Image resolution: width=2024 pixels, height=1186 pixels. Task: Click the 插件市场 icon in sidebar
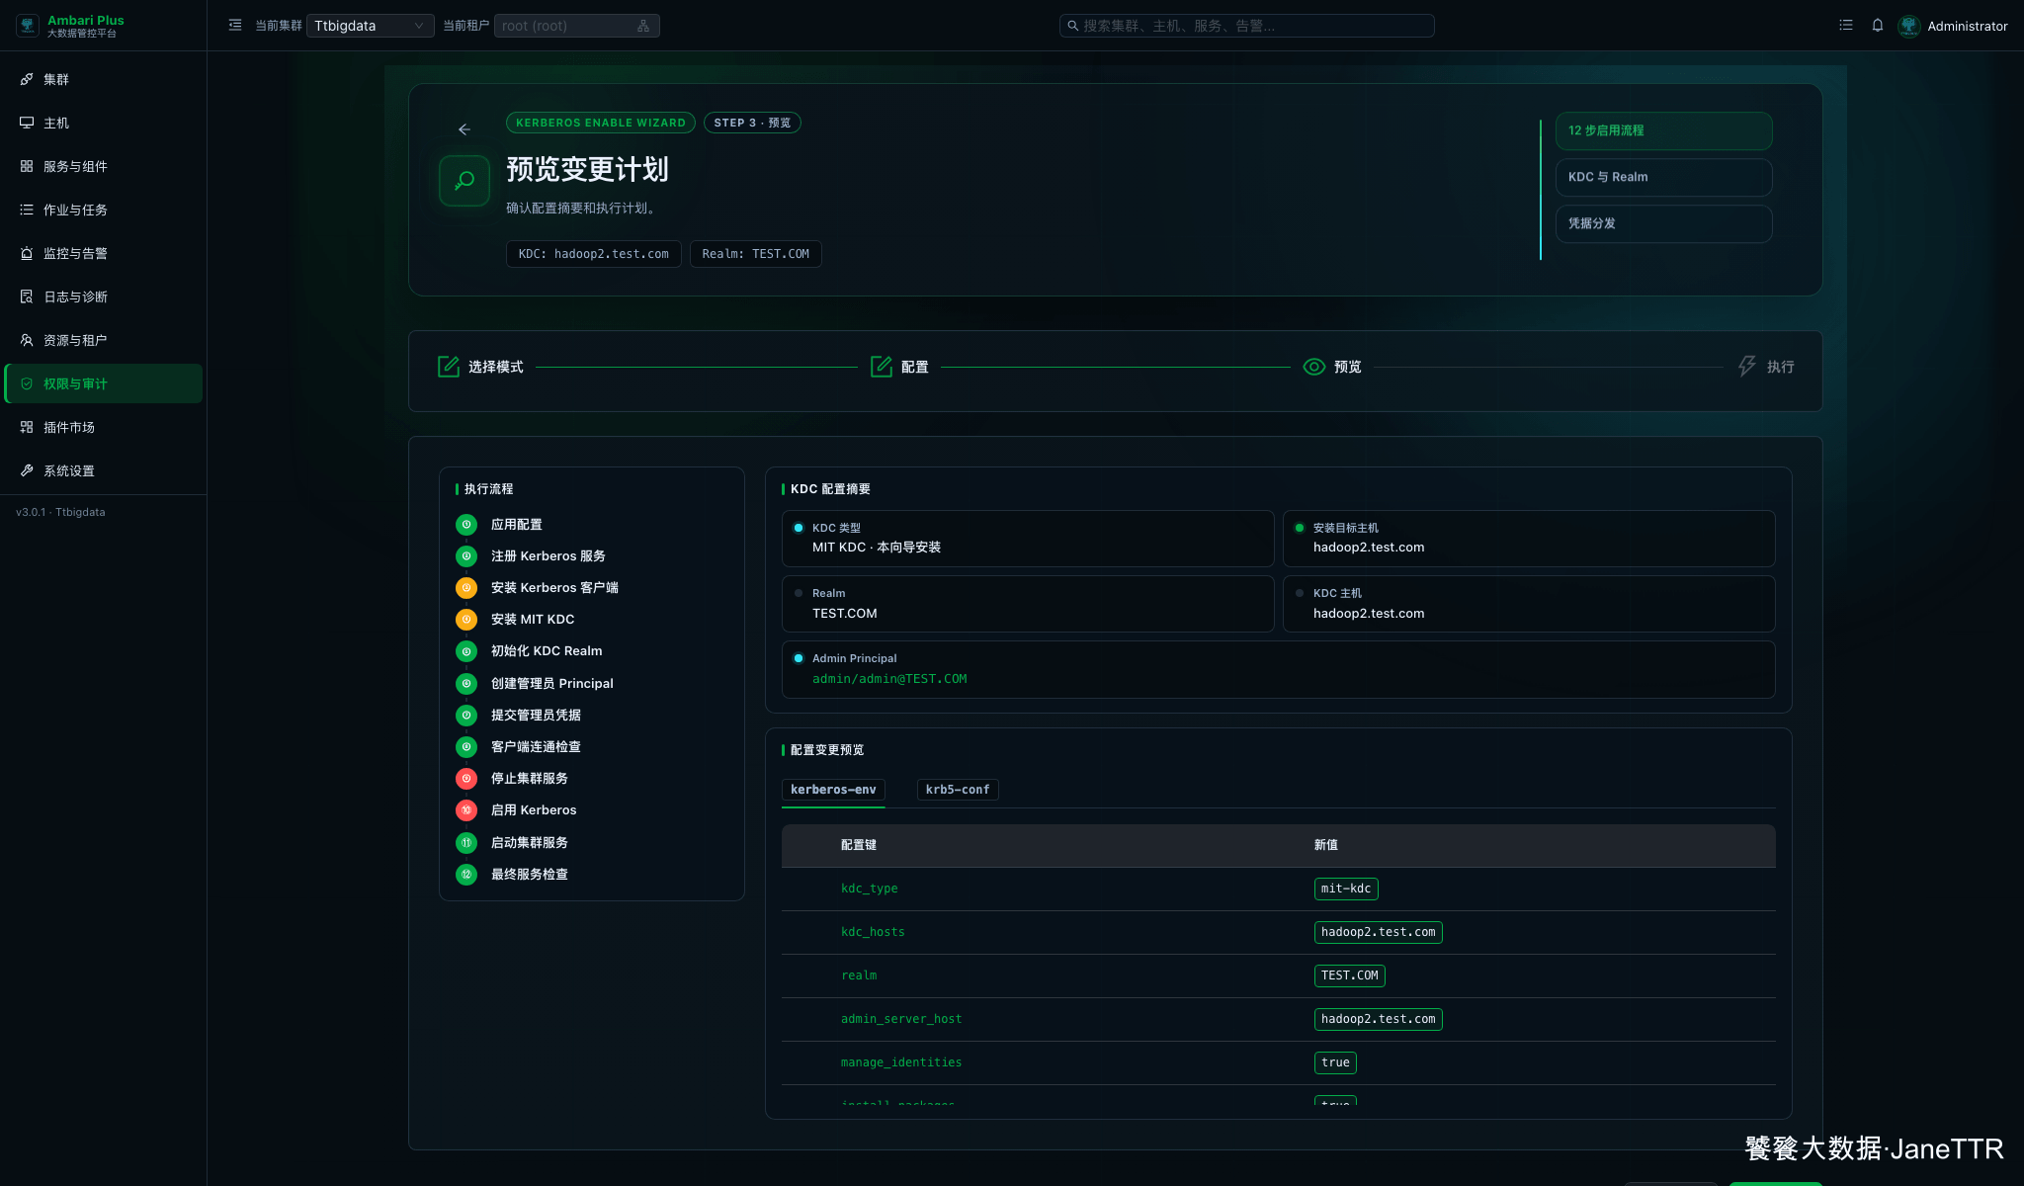click(27, 427)
